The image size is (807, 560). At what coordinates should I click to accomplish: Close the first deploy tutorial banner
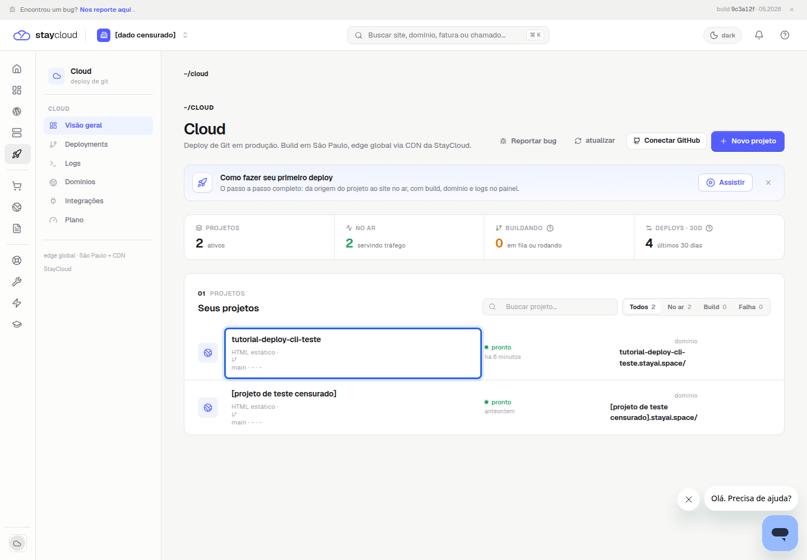pos(768,183)
